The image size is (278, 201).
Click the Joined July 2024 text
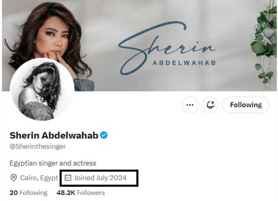pos(100,178)
